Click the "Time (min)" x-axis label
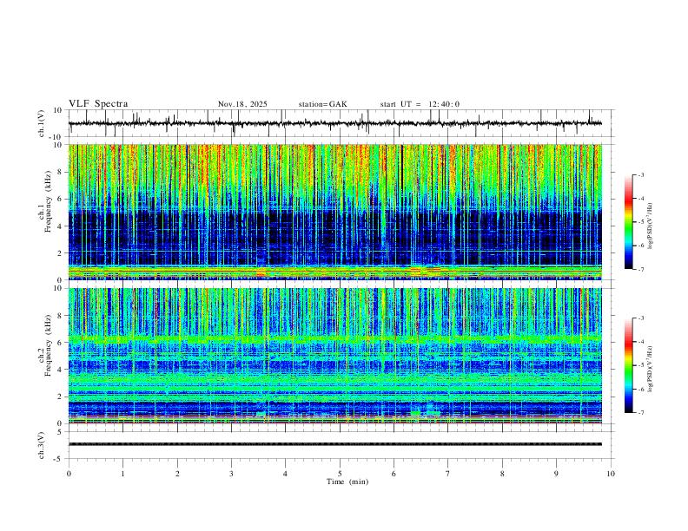Image resolution: width=688 pixels, height=531 pixels. [x=347, y=482]
